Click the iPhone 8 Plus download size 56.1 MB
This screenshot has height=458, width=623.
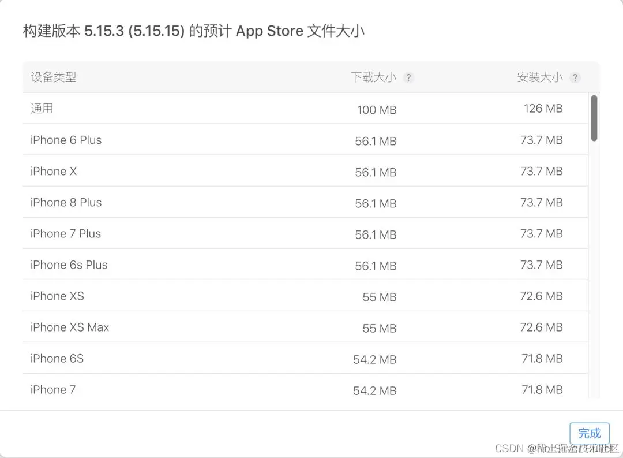(x=376, y=204)
